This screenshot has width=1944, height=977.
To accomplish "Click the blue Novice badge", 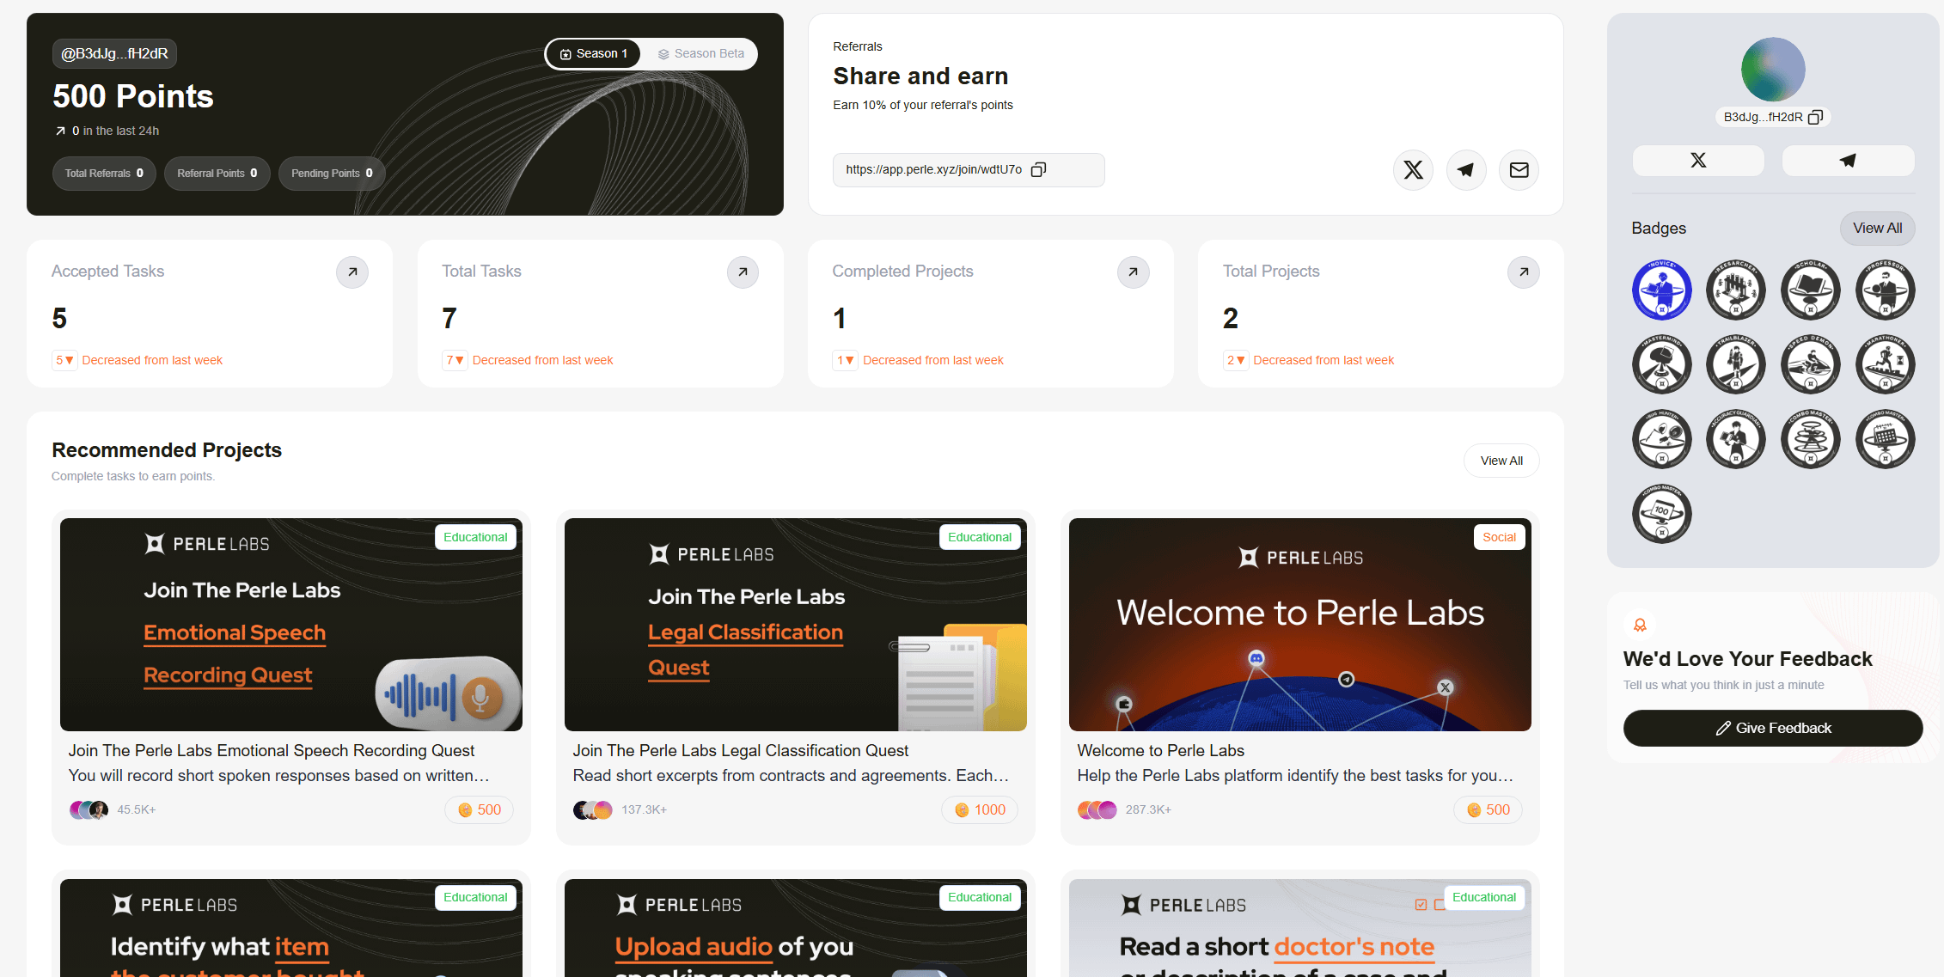I will point(1661,290).
